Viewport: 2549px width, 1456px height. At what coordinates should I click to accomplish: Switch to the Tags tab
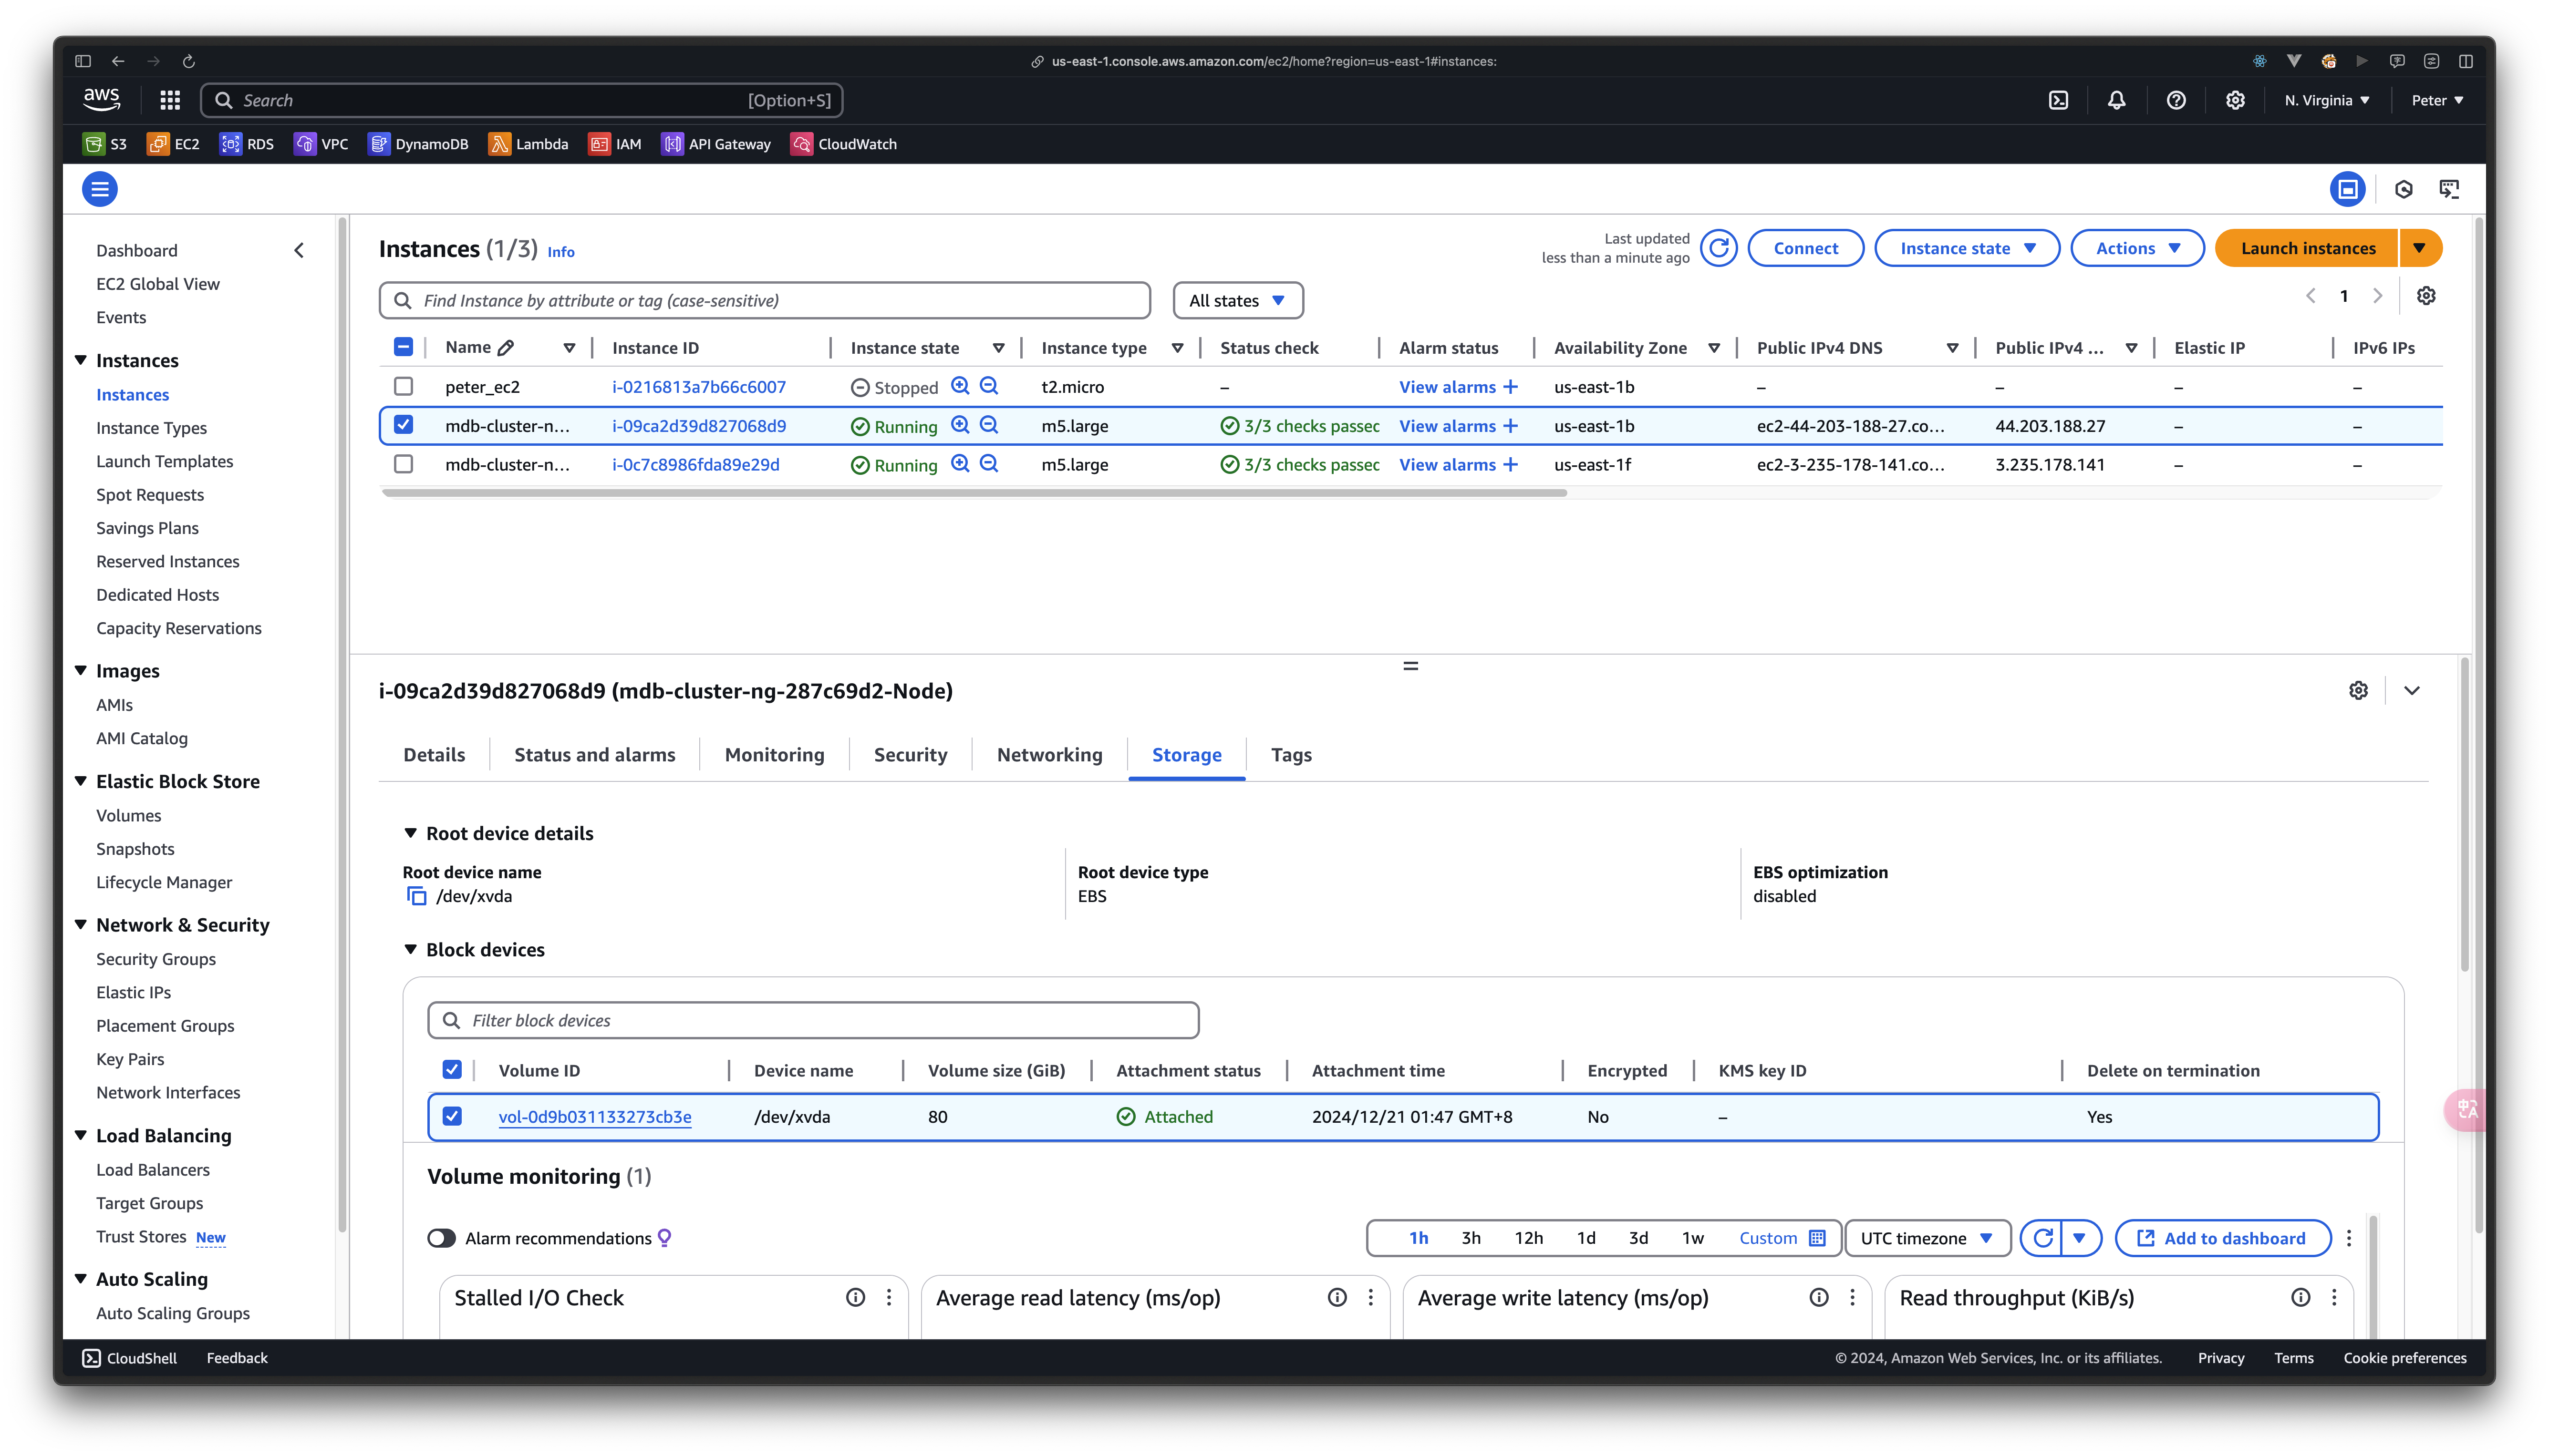pyautogui.click(x=1292, y=755)
